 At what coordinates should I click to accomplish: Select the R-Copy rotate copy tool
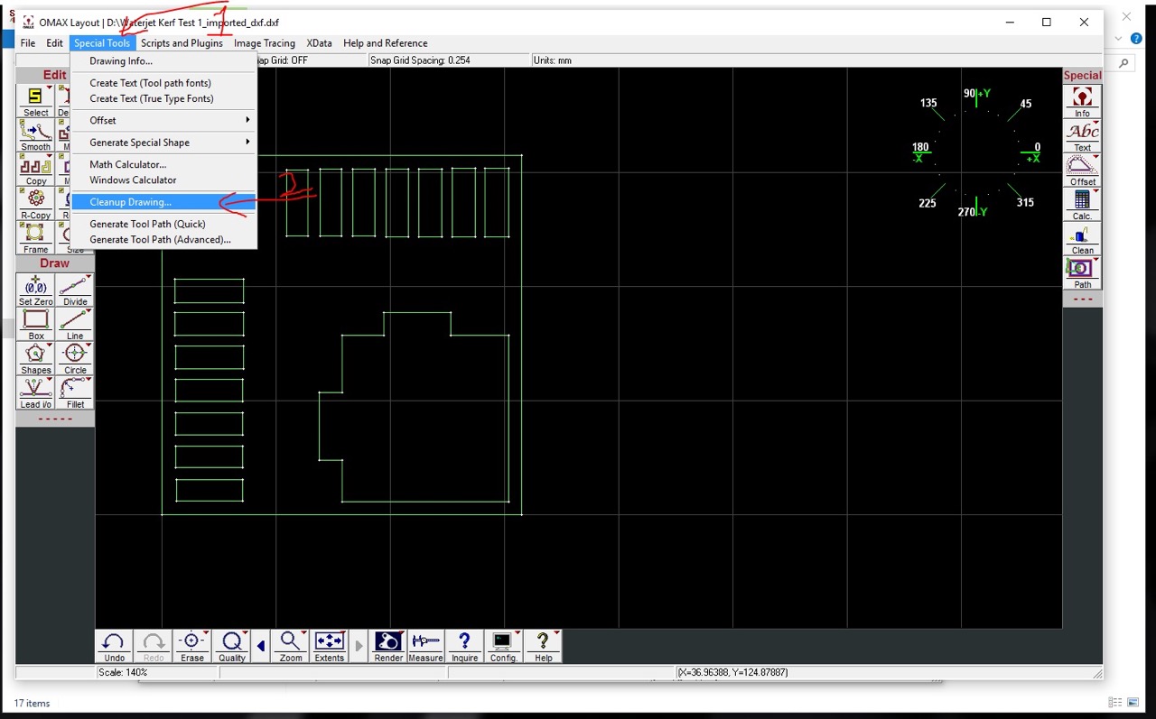(36, 203)
